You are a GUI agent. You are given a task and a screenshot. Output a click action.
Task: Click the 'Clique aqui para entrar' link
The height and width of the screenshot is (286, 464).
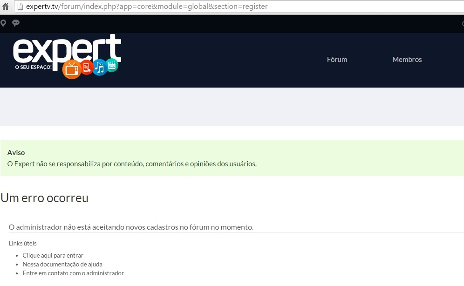[x=53, y=255]
